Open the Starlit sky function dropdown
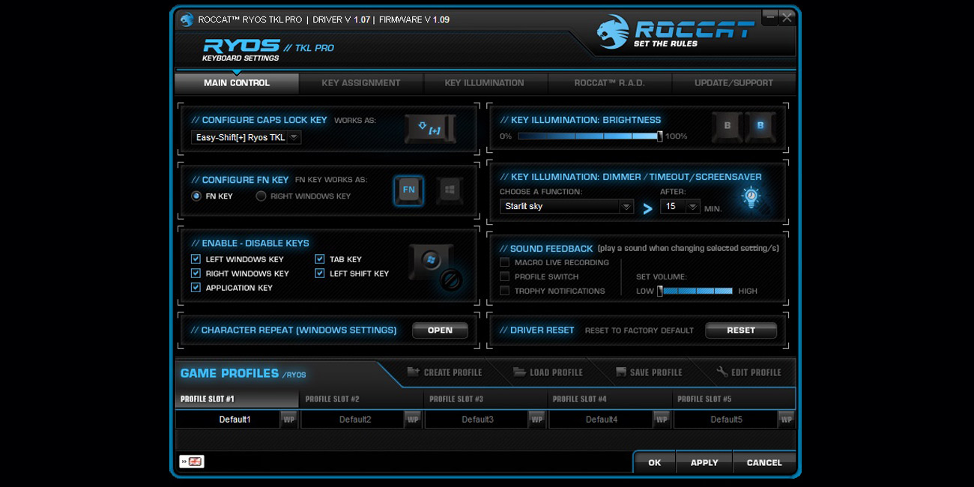 [x=567, y=206]
